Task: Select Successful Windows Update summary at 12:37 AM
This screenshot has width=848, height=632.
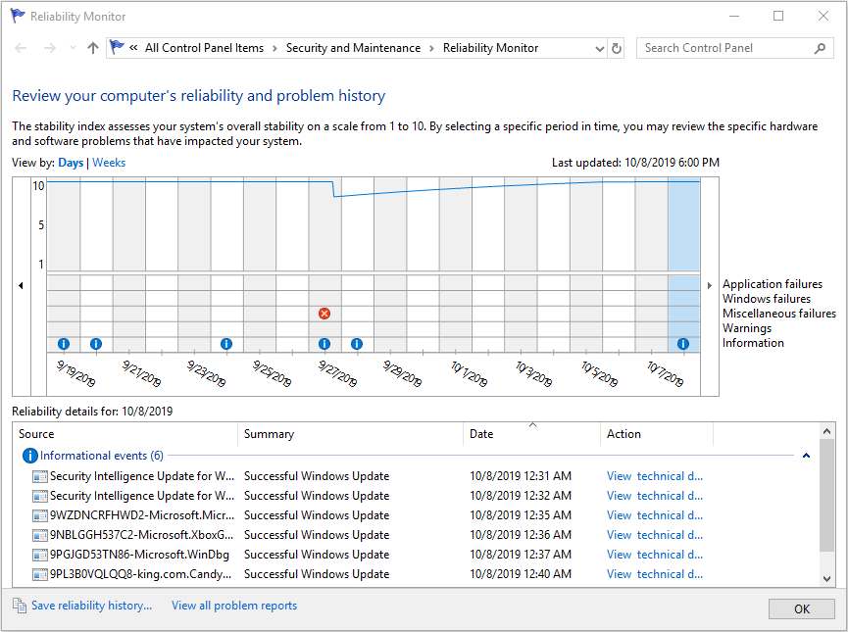Action: point(317,555)
